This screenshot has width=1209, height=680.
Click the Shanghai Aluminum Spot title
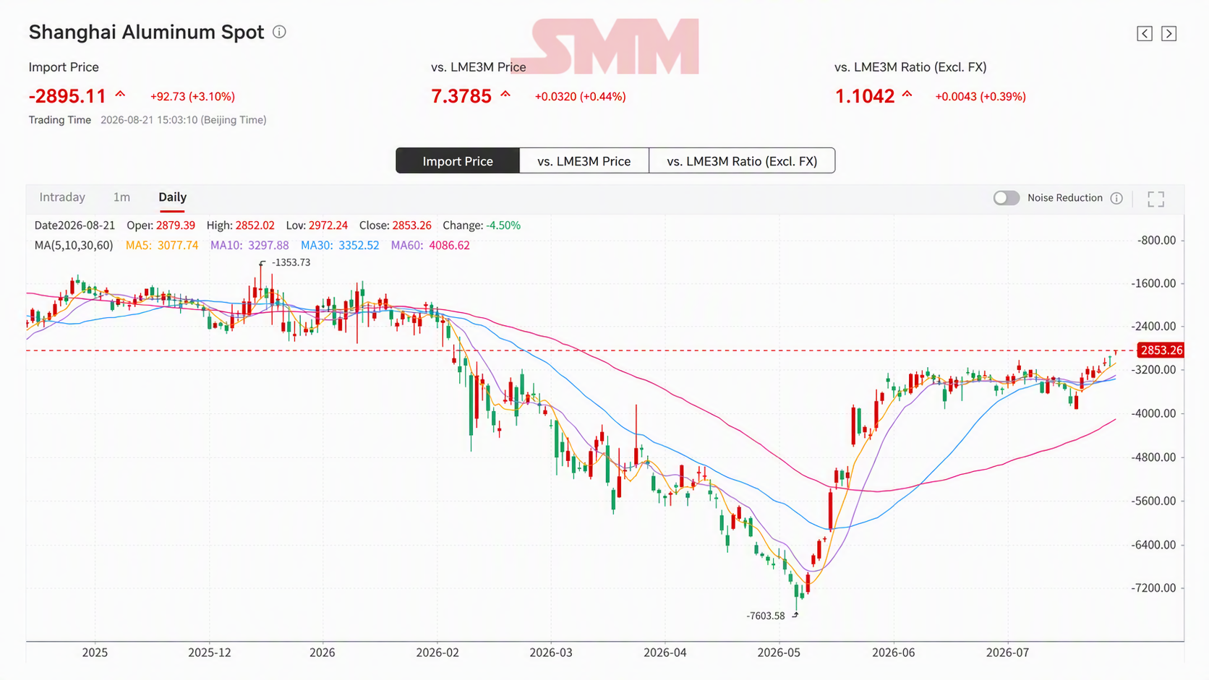(x=146, y=33)
